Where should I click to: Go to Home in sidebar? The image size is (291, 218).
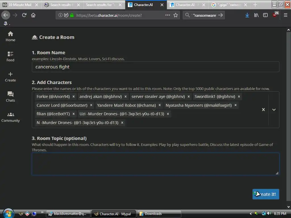(11, 37)
